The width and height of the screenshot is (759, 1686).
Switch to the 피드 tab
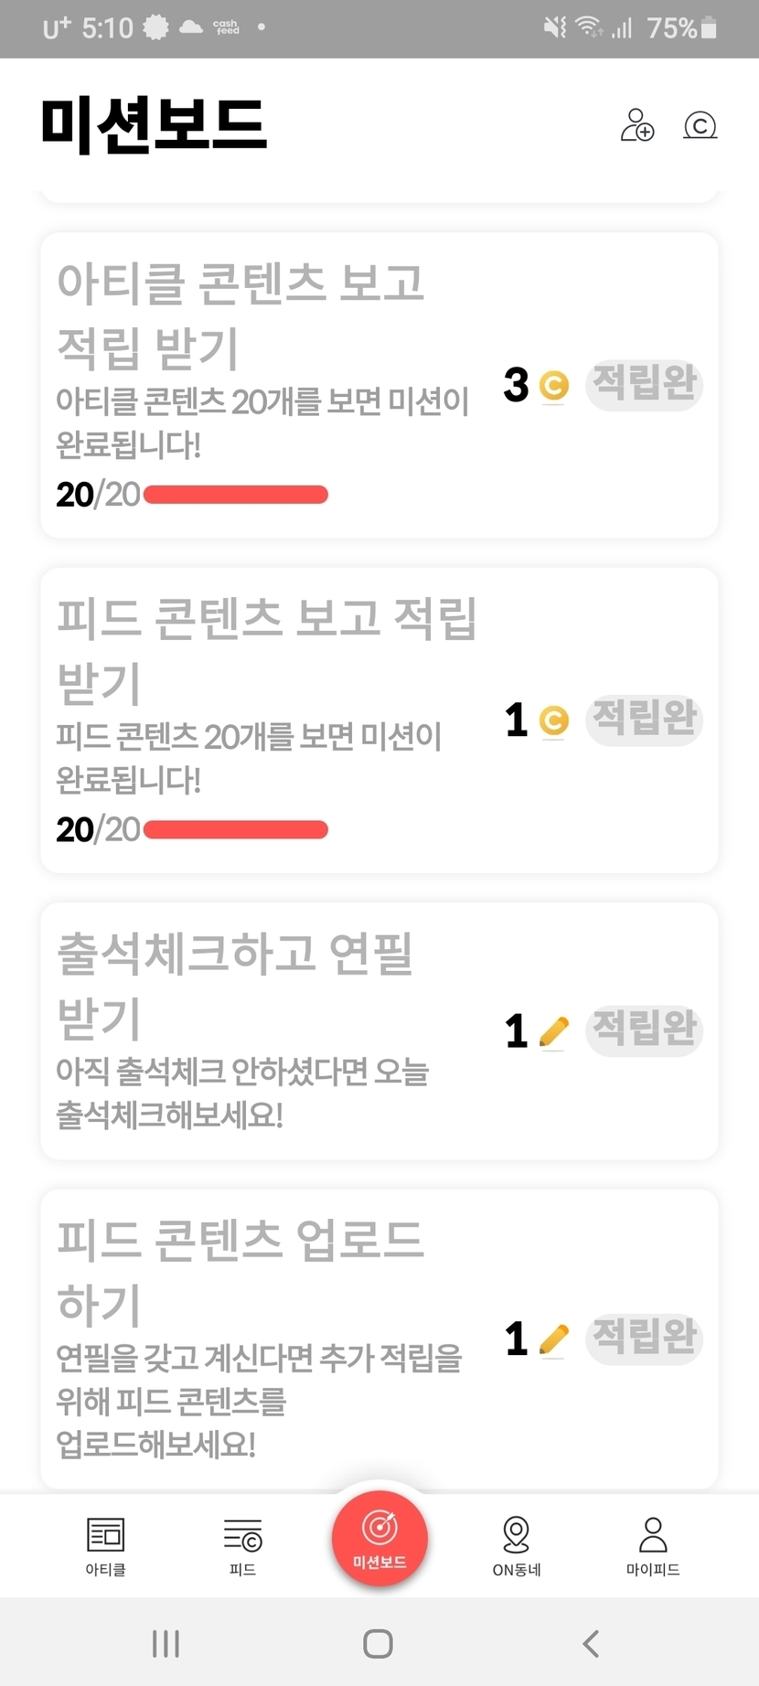(x=242, y=1546)
